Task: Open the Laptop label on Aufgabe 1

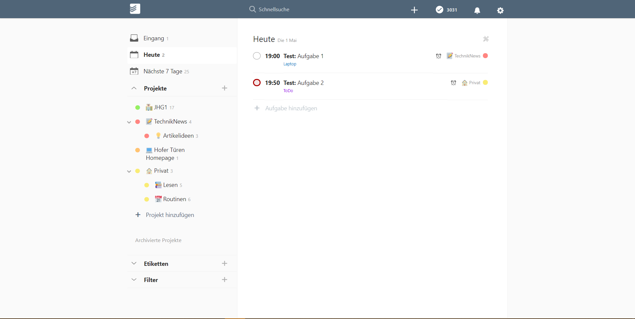Action: point(290,64)
